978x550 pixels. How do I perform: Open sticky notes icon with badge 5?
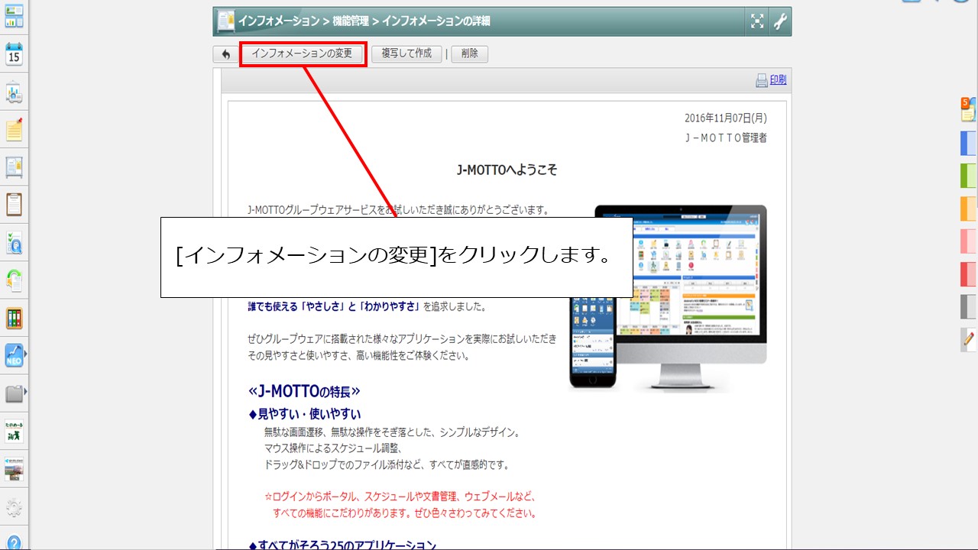[x=968, y=109]
